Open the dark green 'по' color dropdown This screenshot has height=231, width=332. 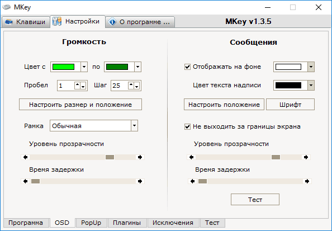point(137,67)
